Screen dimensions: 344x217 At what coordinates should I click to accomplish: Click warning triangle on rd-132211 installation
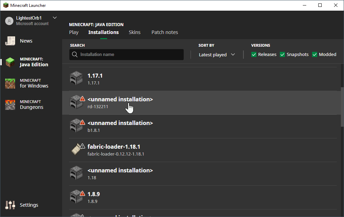(82, 99)
